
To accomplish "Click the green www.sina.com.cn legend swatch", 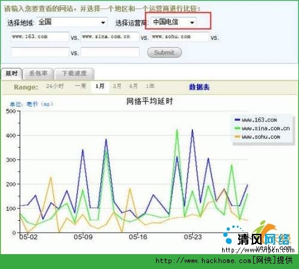I will (x=237, y=129).
